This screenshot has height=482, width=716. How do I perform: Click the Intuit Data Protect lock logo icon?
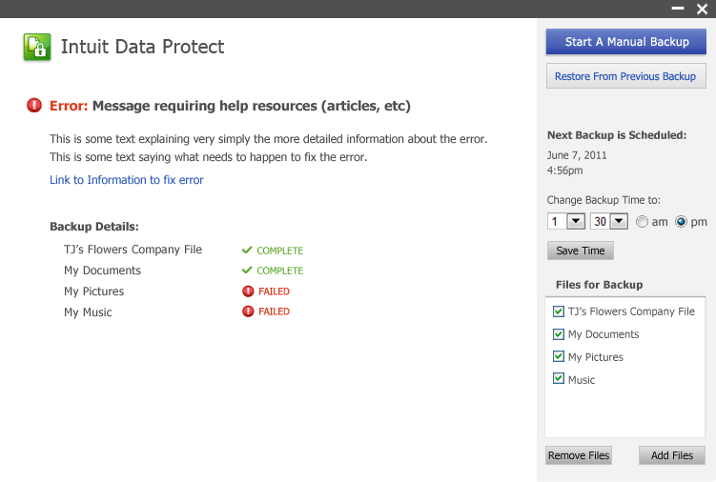point(37,47)
